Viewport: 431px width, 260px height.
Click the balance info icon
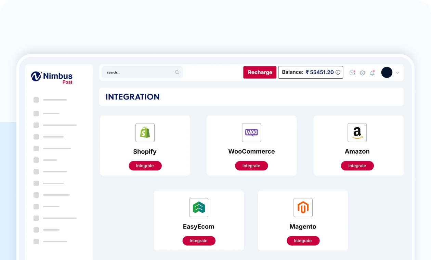click(338, 72)
